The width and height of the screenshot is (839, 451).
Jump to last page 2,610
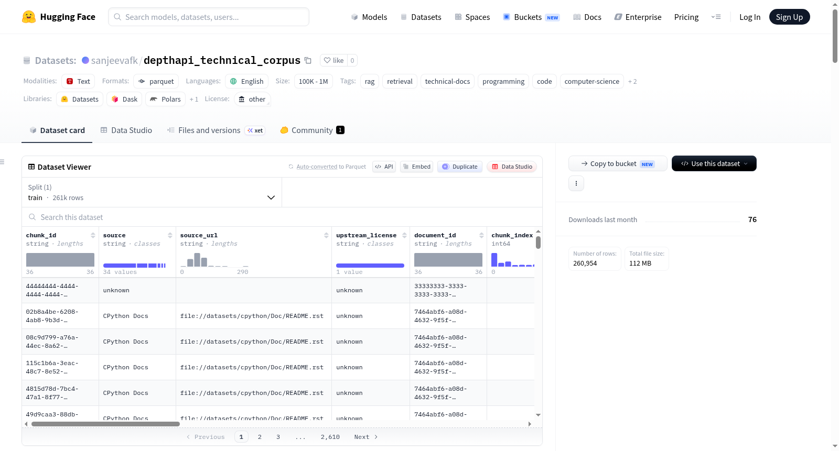pyautogui.click(x=330, y=437)
